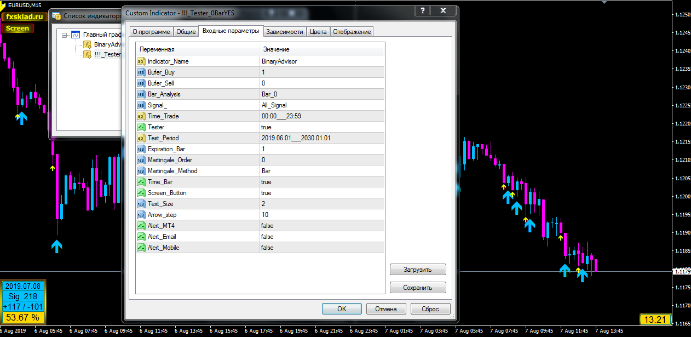Click the Список индикаторов window title icon
The width and height of the screenshot is (691, 337).
(56, 16)
